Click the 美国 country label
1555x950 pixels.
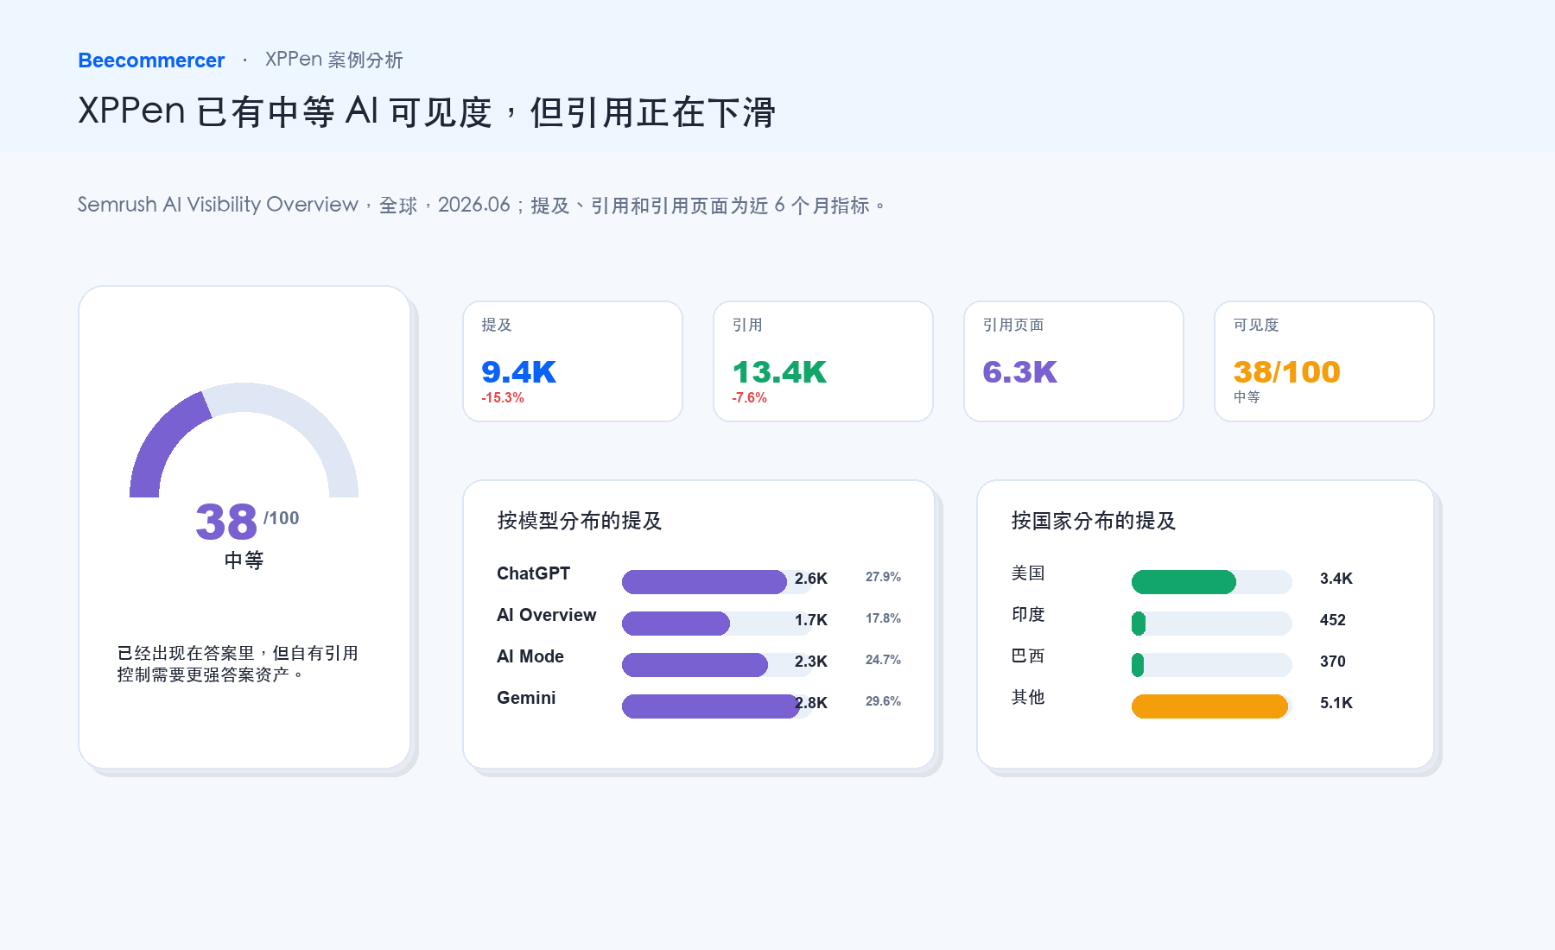1028,573
